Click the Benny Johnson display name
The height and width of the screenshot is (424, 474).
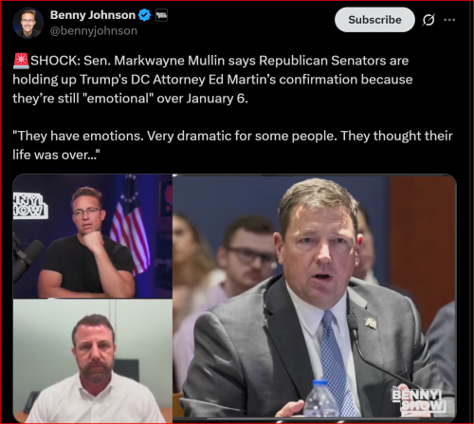[x=93, y=15]
